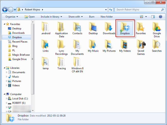Select the My Videos folder
167x125 pixels.
(x=125, y=46)
